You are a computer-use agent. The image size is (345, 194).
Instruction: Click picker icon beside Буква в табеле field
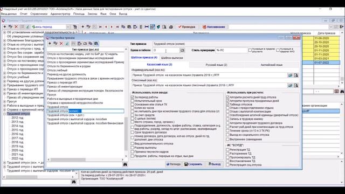pos(182,50)
